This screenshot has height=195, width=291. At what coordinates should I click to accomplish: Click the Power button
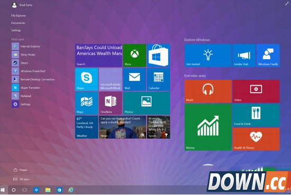[x=20, y=170]
